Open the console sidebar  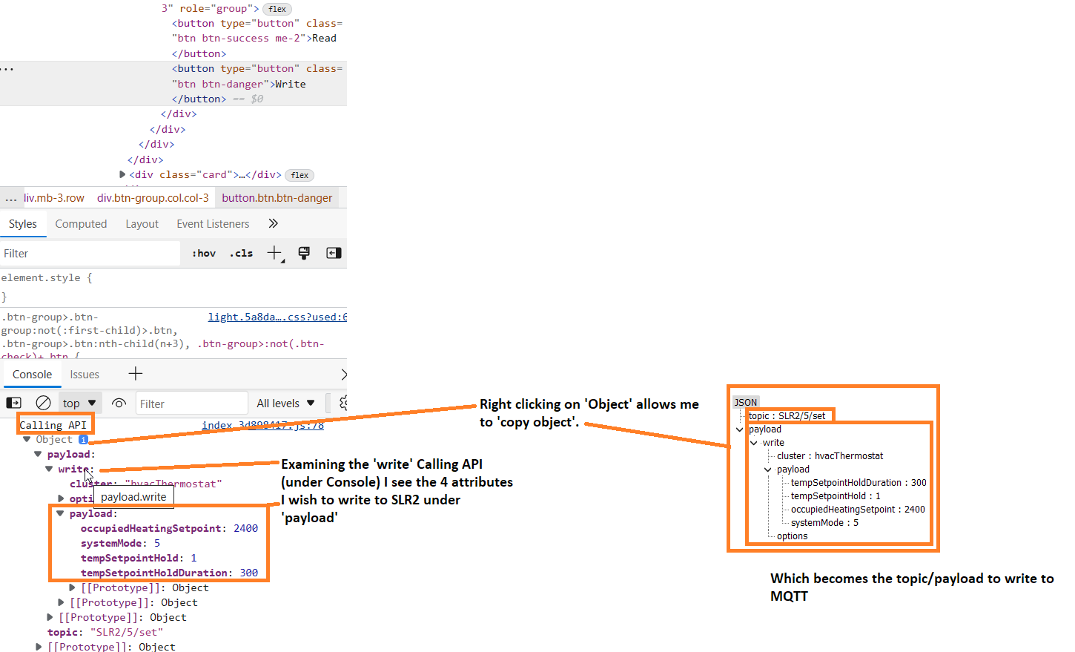click(13, 402)
